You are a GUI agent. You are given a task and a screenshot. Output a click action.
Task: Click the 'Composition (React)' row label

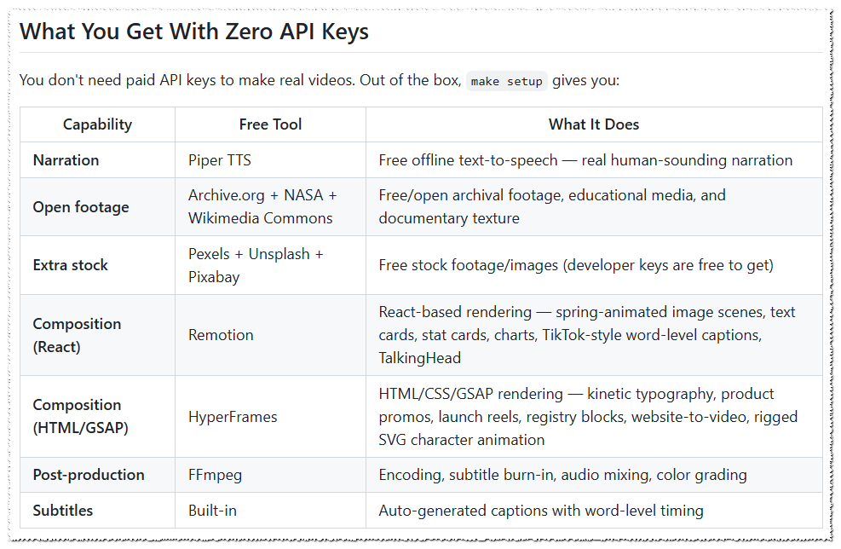coord(77,335)
